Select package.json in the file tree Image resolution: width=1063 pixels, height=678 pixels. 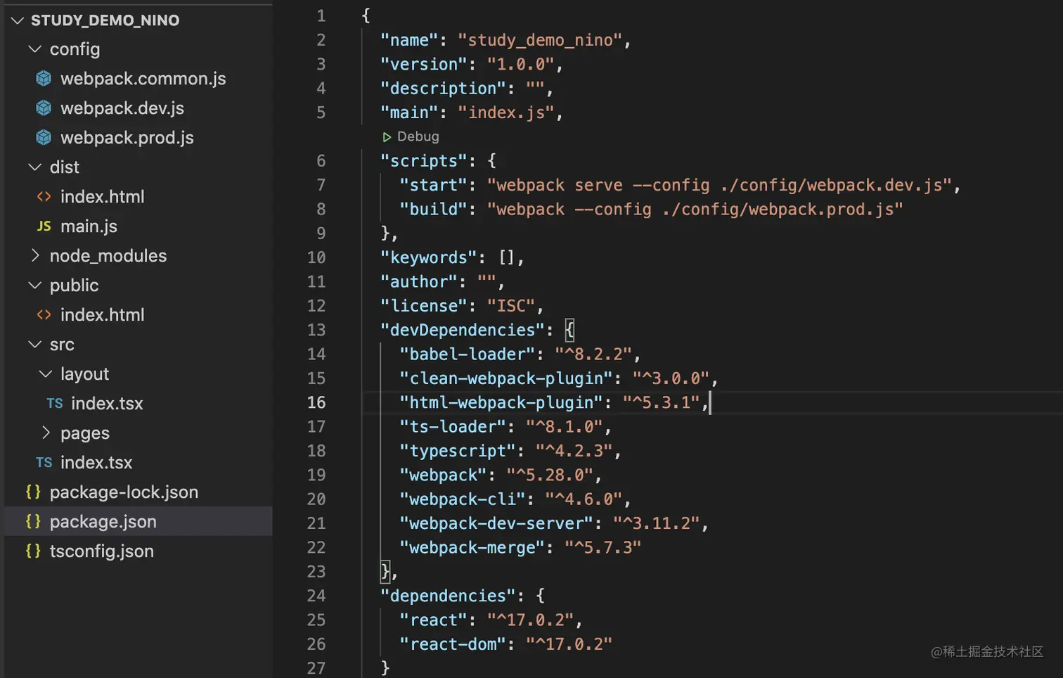pos(103,522)
